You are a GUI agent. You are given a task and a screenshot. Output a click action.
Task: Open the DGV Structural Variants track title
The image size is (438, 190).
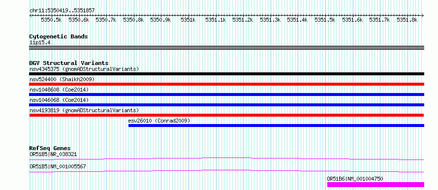(x=69, y=63)
